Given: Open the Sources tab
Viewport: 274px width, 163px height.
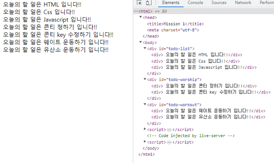Looking at the screenshot, I should 219,3.
